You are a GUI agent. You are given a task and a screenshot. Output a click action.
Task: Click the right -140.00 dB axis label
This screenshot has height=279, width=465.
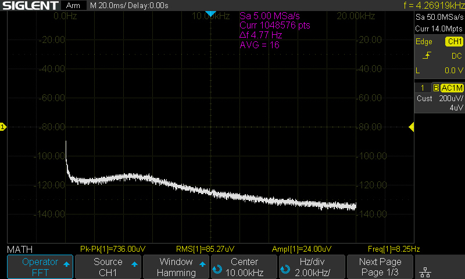[x=373, y=214]
